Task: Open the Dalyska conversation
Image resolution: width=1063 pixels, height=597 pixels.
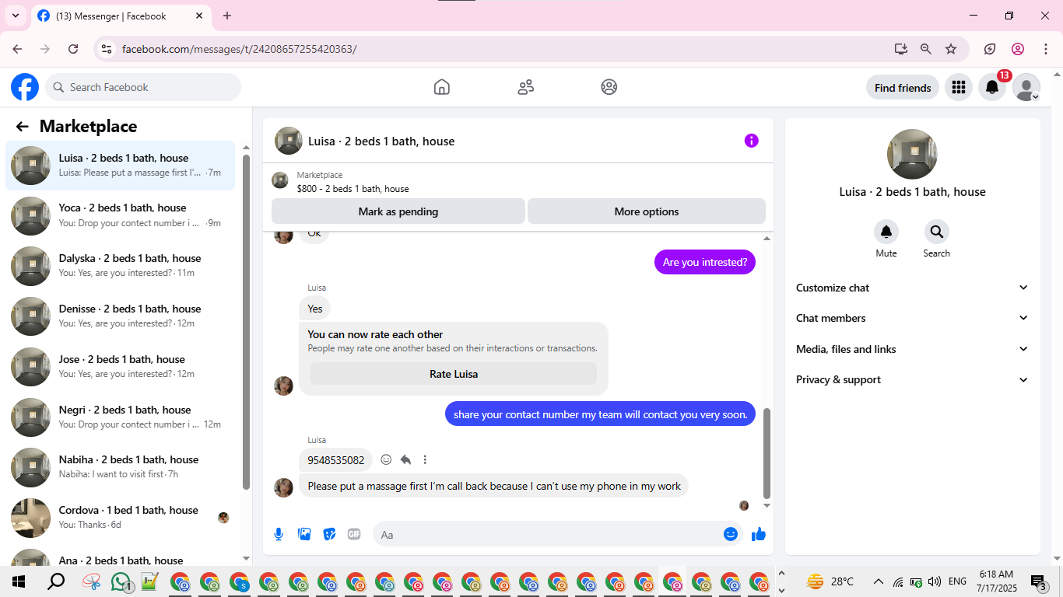Action: [120, 266]
